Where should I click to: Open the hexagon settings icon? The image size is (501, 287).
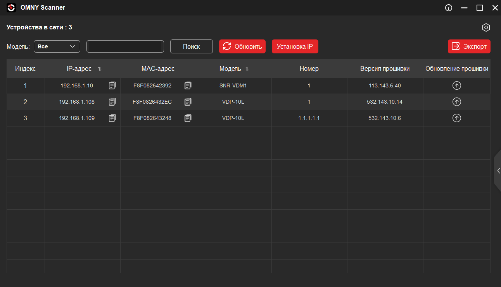click(486, 27)
